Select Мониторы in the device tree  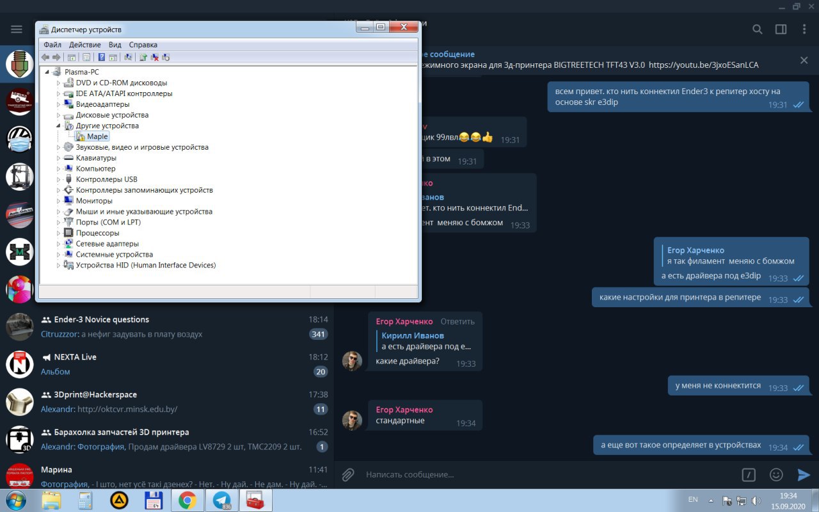[94, 201]
